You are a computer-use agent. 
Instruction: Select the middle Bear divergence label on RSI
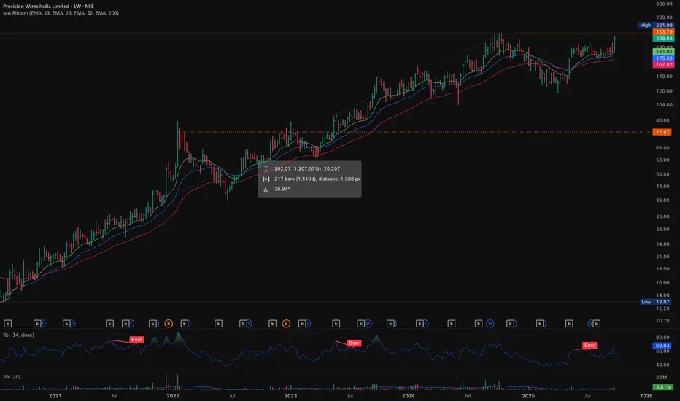355,343
